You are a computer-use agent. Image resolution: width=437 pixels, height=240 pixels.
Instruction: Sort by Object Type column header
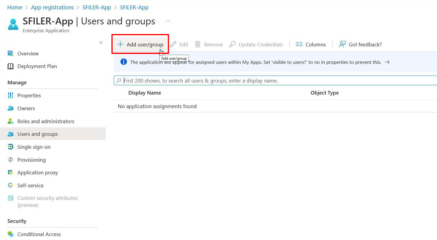pos(325,93)
